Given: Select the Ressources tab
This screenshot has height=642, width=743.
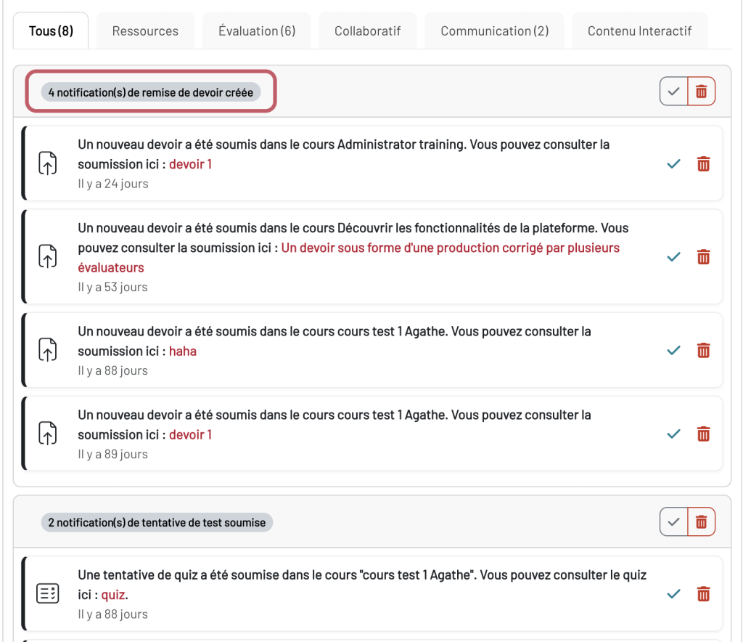Looking at the screenshot, I should (x=145, y=31).
